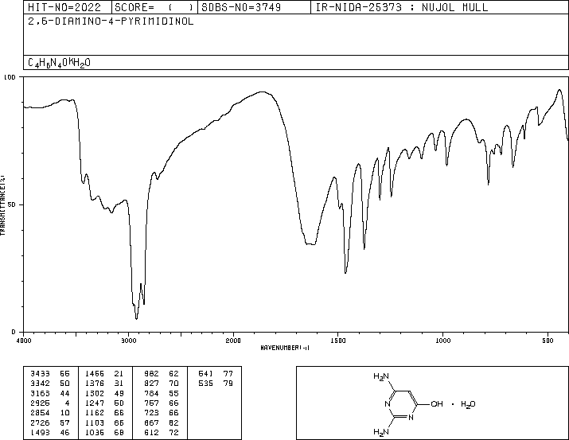This screenshot has height=440, width=569.
Task: Select peak table row 1247 60
Action: [x=104, y=403]
